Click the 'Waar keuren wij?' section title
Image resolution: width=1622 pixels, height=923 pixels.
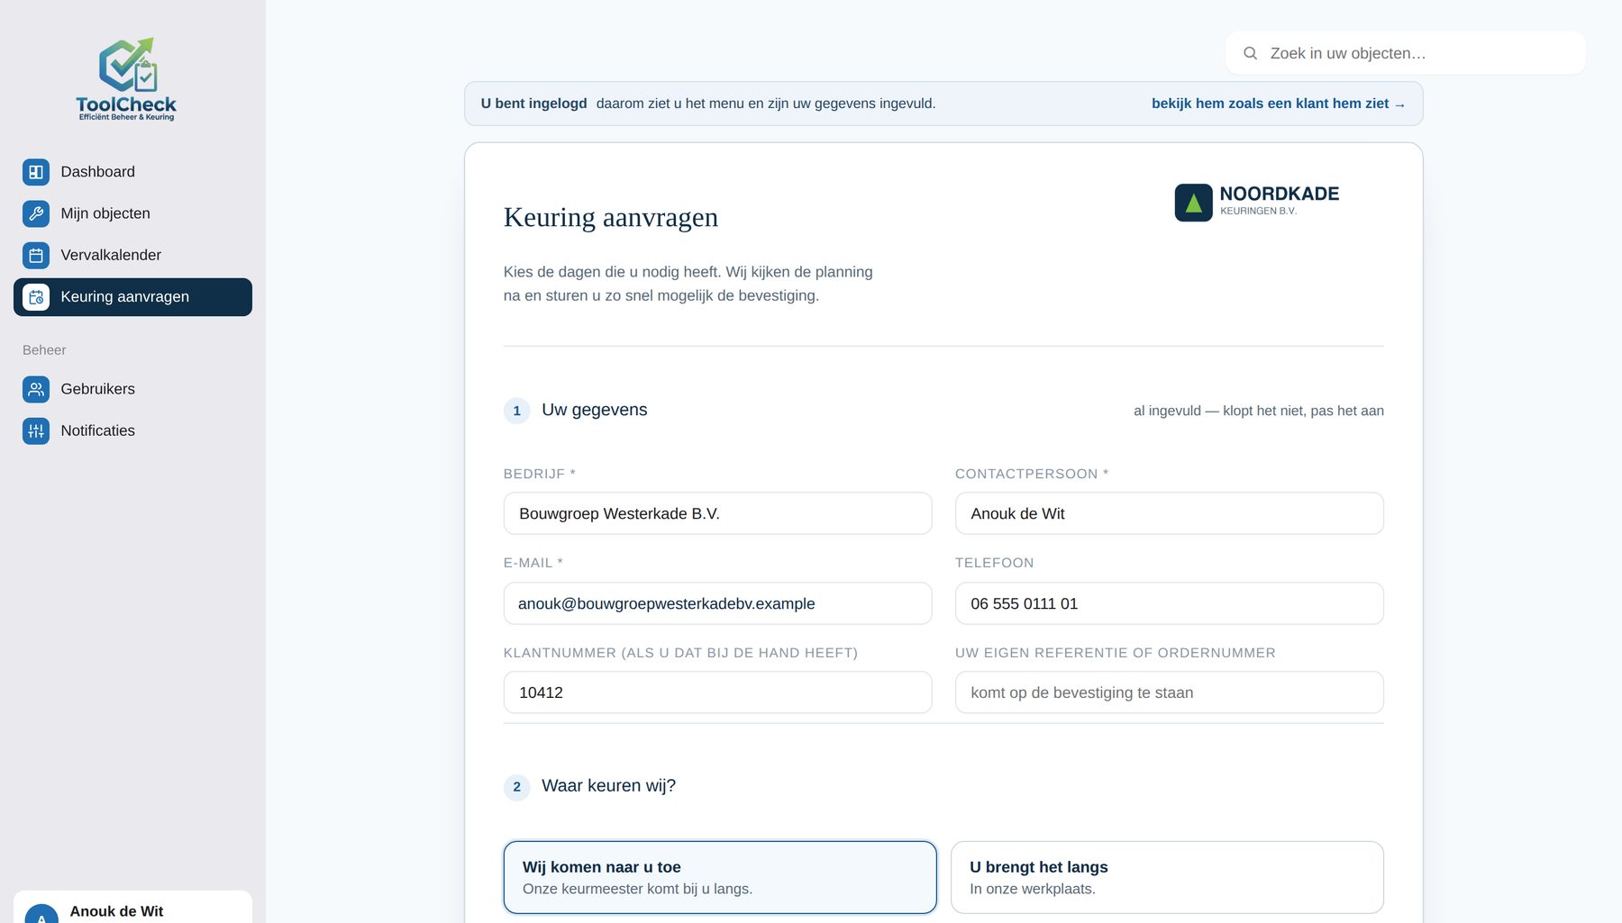tap(608, 786)
